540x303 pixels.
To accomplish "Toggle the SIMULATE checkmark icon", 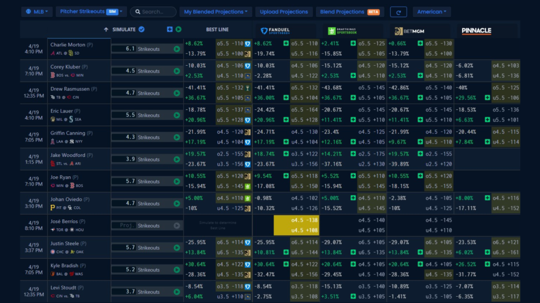I will (141, 29).
